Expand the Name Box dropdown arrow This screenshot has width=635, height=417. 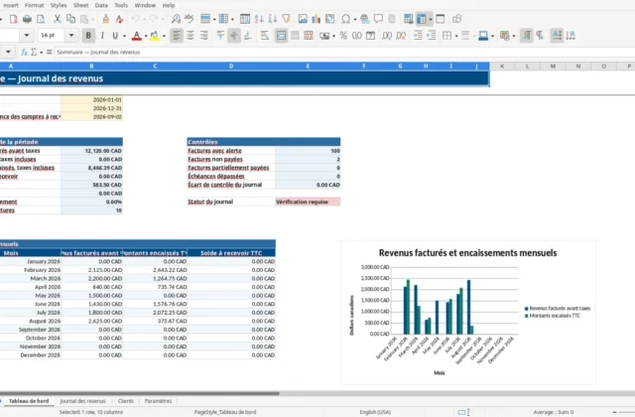pos(8,52)
